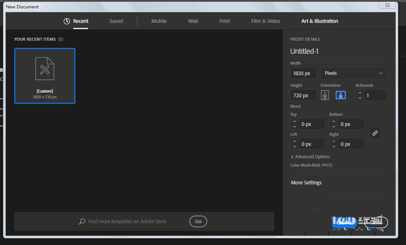Decrease the Right bleed value
This screenshot has height=245, width=406.
coord(333,146)
